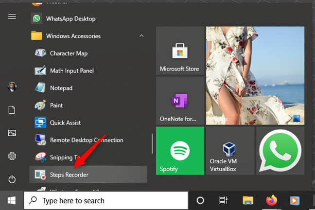
Task: Open the Photos live tile
Action: [255, 75]
